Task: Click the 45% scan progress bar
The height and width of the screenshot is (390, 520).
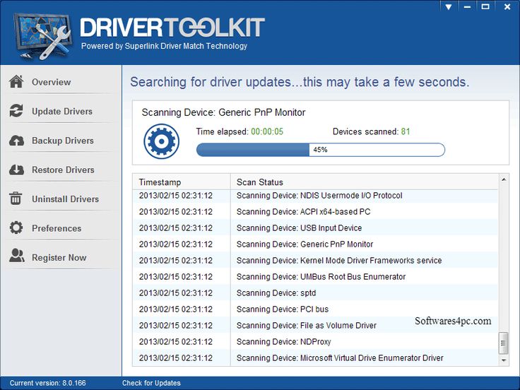Action: [320, 150]
